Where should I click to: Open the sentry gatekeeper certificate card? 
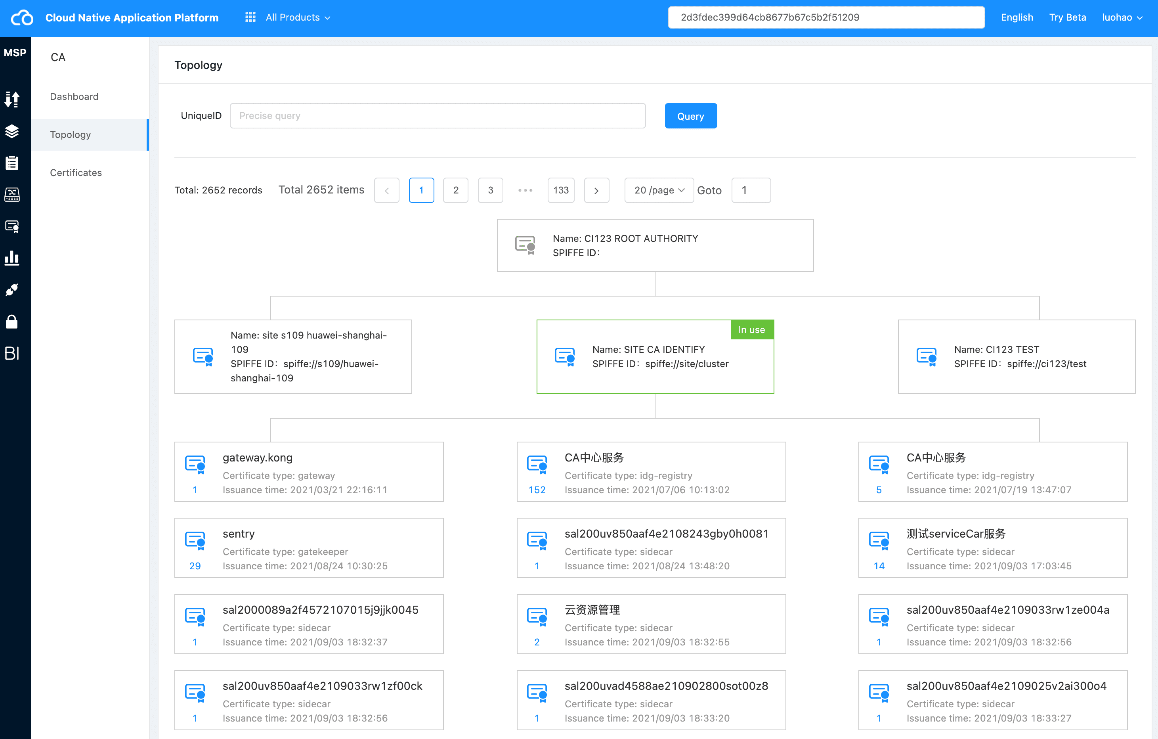(x=309, y=548)
